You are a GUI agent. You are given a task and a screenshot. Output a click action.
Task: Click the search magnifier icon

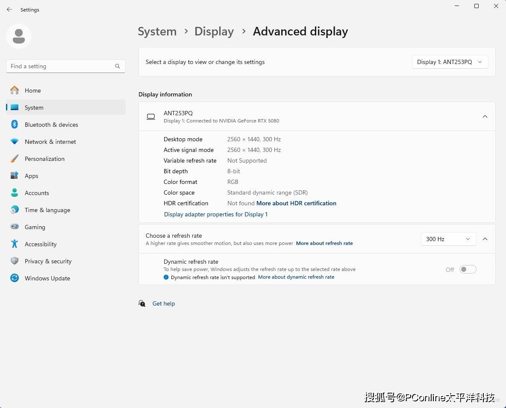(118, 66)
